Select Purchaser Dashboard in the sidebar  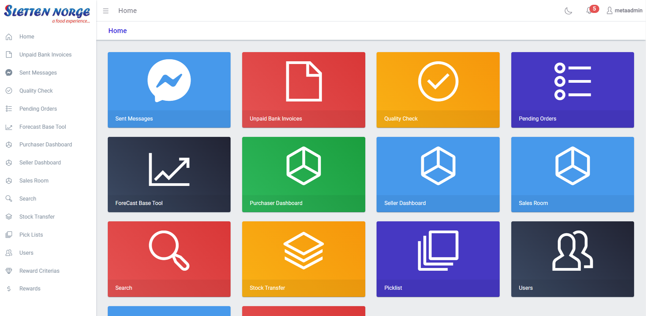pos(46,145)
